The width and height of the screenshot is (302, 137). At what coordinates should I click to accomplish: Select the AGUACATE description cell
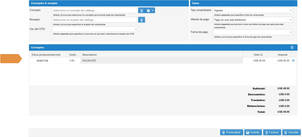coord(161,61)
